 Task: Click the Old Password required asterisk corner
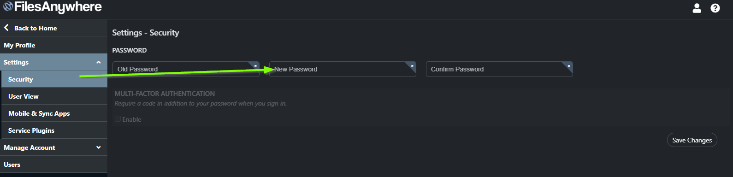click(x=255, y=66)
